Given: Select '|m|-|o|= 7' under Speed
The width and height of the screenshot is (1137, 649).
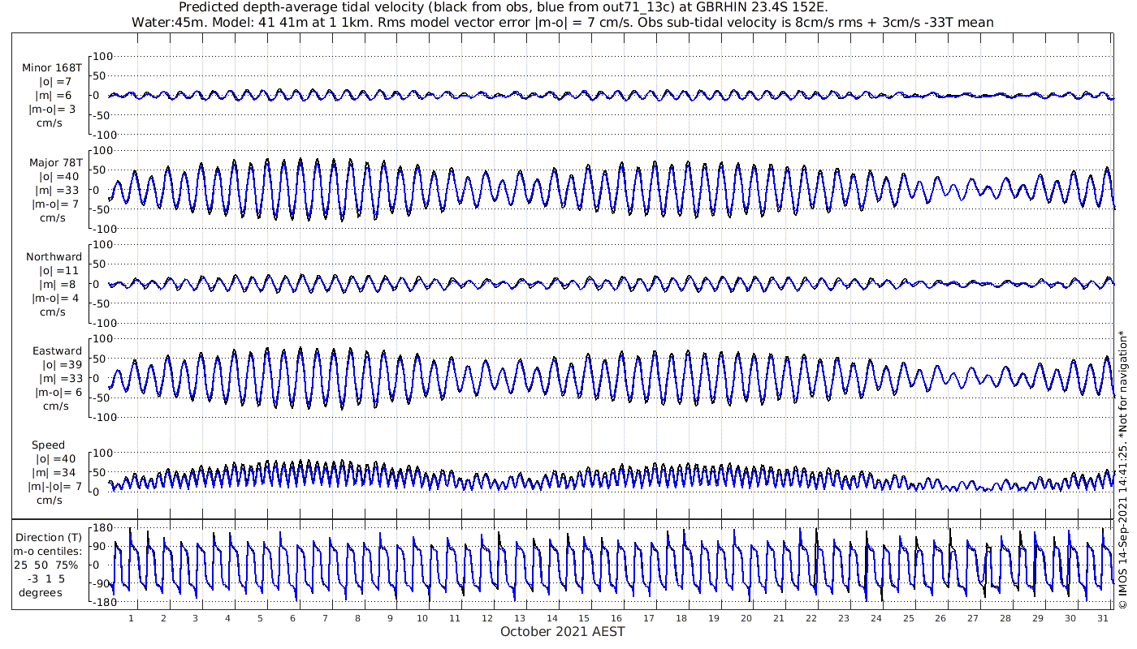Looking at the screenshot, I should click(55, 487).
